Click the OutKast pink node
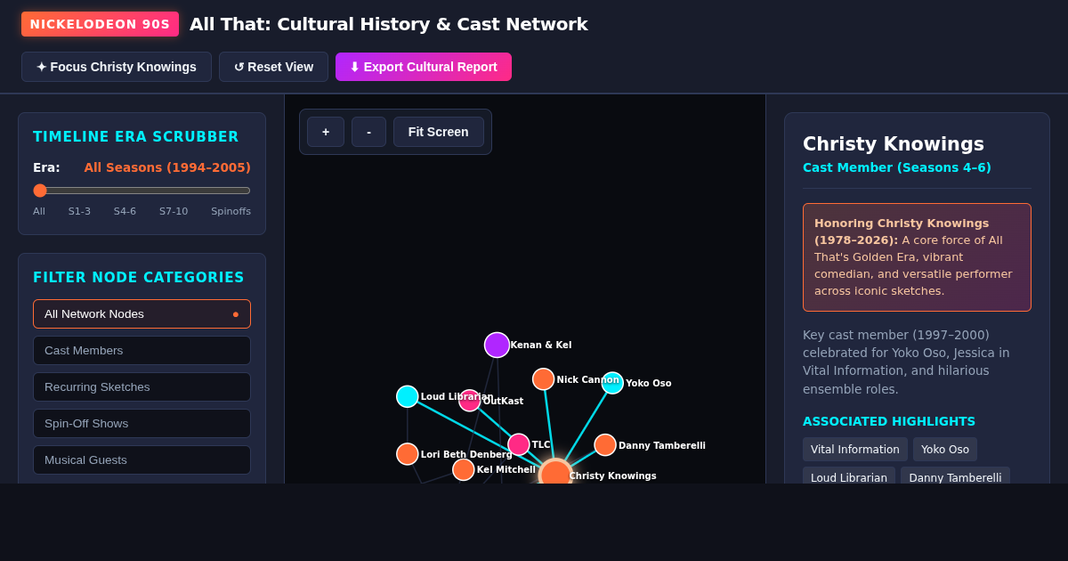 coord(470,401)
